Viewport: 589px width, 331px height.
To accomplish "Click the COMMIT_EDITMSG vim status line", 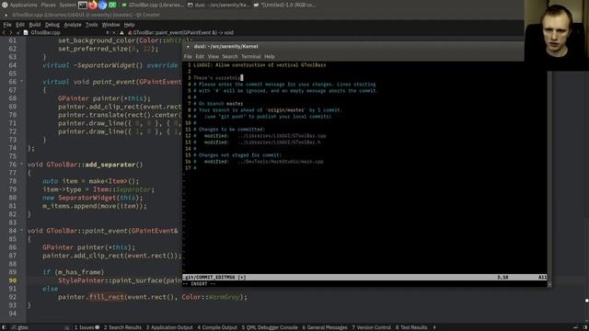I will [x=364, y=277].
